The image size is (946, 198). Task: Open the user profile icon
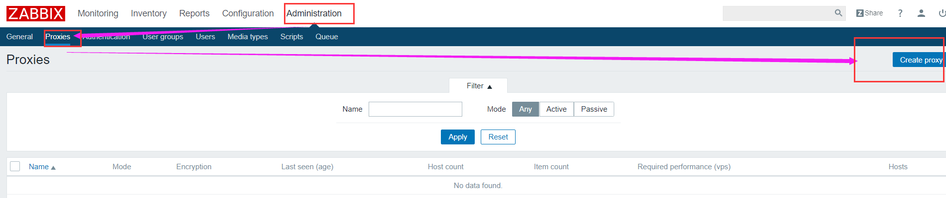[x=921, y=13]
